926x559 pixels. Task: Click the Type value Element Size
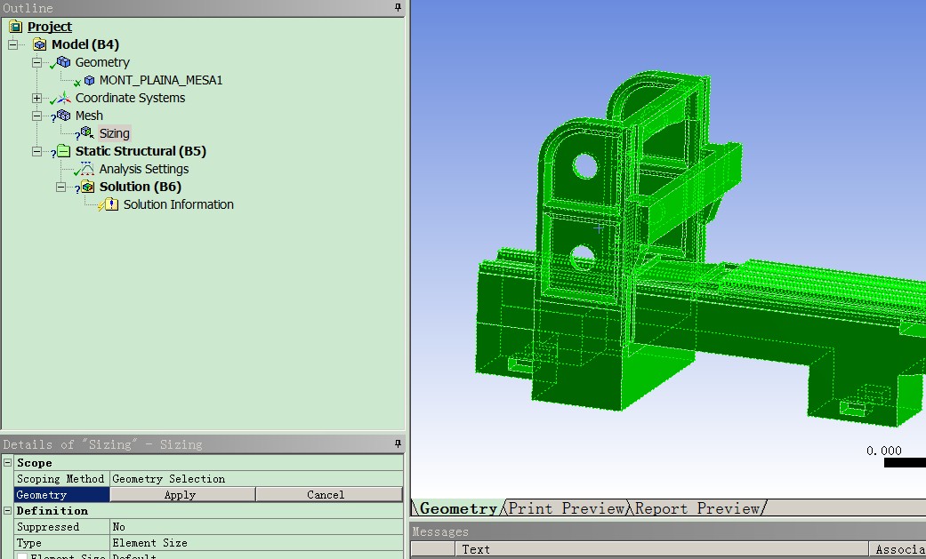point(256,542)
